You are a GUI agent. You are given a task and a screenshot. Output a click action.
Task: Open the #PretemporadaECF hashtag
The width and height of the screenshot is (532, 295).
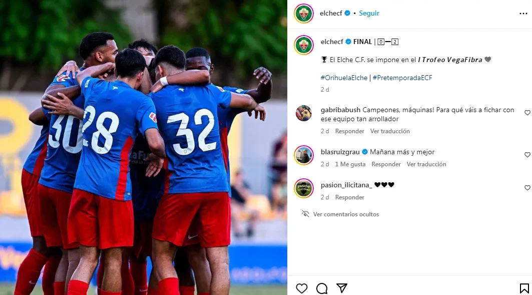click(x=402, y=78)
